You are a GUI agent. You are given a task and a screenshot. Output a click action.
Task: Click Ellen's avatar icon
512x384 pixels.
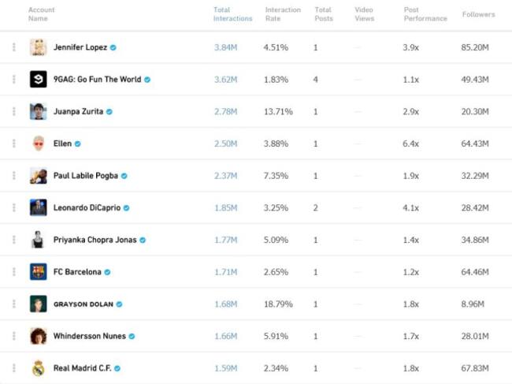38,144
